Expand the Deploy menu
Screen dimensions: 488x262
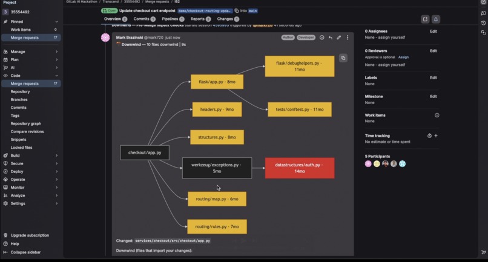coord(31,171)
